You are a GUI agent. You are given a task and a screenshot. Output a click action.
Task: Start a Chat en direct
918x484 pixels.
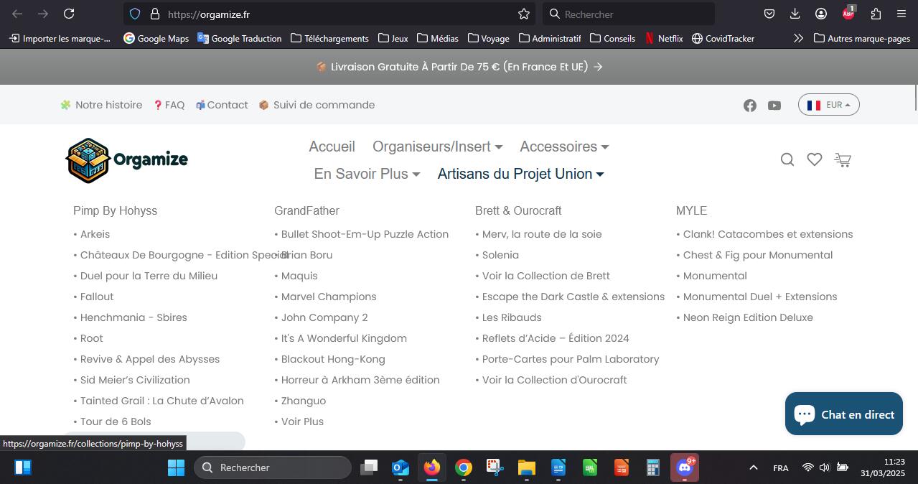pos(843,414)
